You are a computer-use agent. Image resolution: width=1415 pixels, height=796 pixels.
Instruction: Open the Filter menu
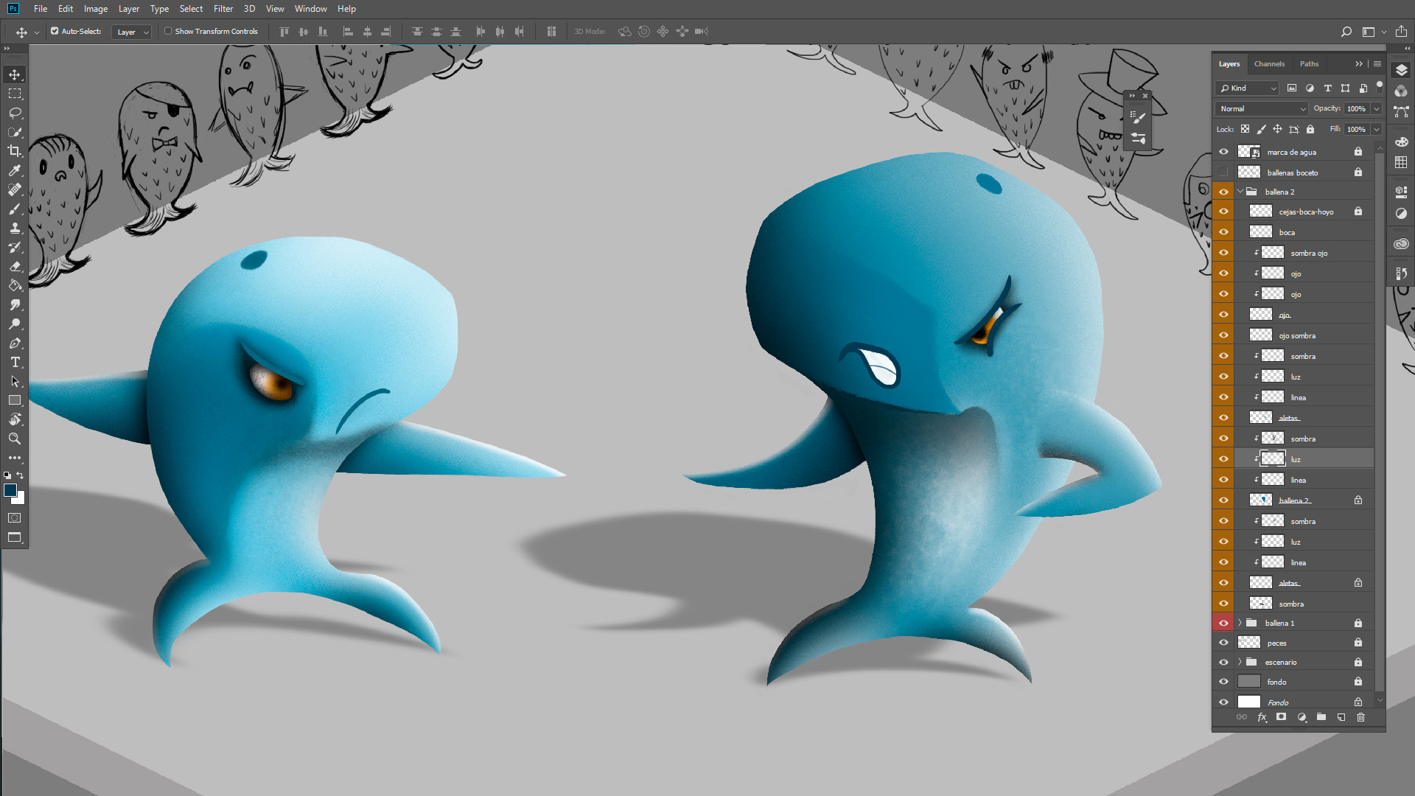tap(223, 9)
